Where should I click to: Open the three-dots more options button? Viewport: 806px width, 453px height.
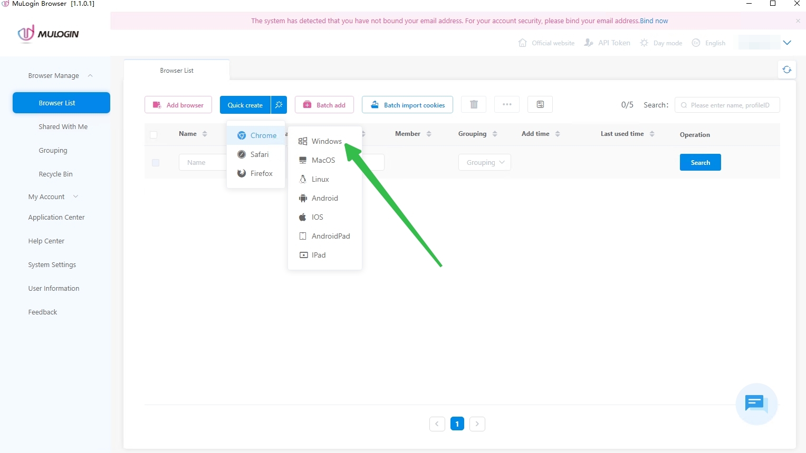[x=507, y=104]
